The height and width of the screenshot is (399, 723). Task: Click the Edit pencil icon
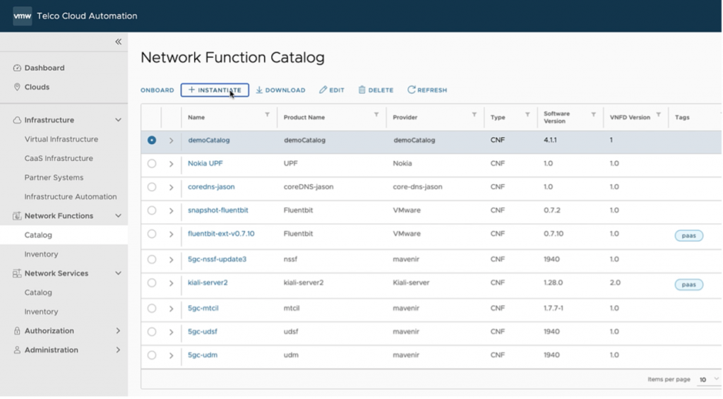[x=323, y=90]
